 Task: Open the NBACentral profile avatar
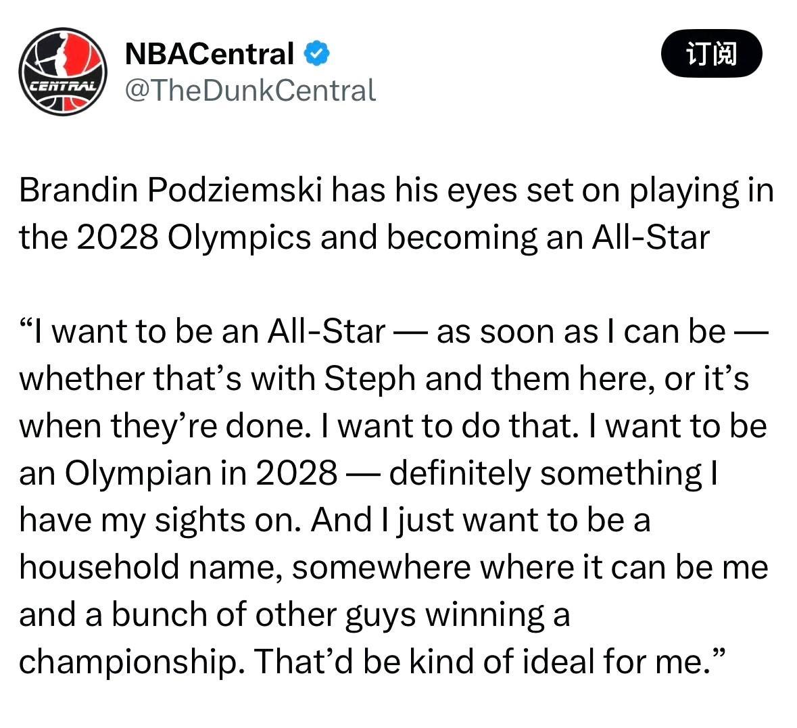(63, 72)
